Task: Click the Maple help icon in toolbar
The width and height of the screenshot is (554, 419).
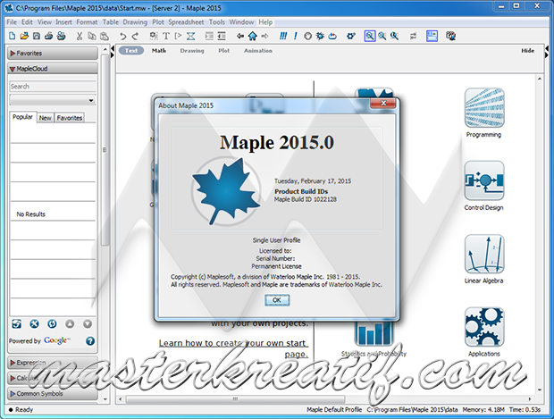Action: point(450,36)
